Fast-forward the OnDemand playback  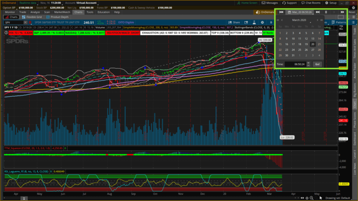[x=342, y=12]
